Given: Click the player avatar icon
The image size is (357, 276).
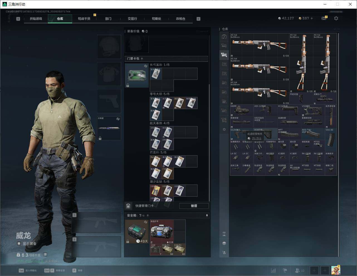Looking at the screenshot, I should pos(336,270).
